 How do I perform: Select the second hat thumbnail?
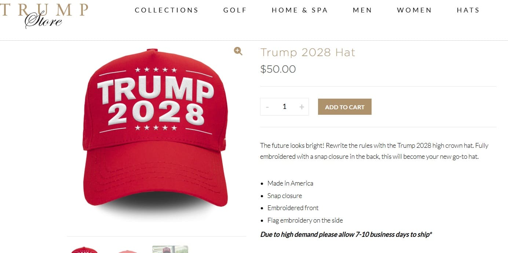coord(127,251)
